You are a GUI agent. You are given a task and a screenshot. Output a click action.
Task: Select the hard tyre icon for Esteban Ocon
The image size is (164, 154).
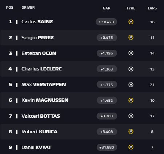pos(131,53)
